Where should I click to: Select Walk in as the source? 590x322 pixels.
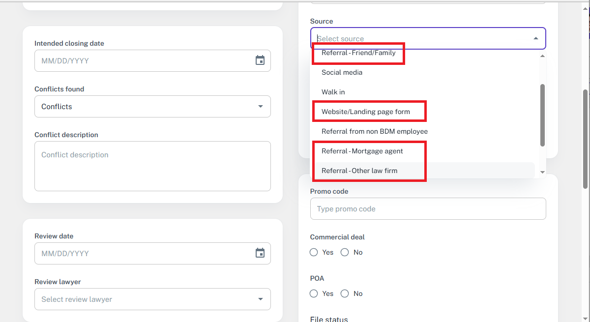(333, 92)
